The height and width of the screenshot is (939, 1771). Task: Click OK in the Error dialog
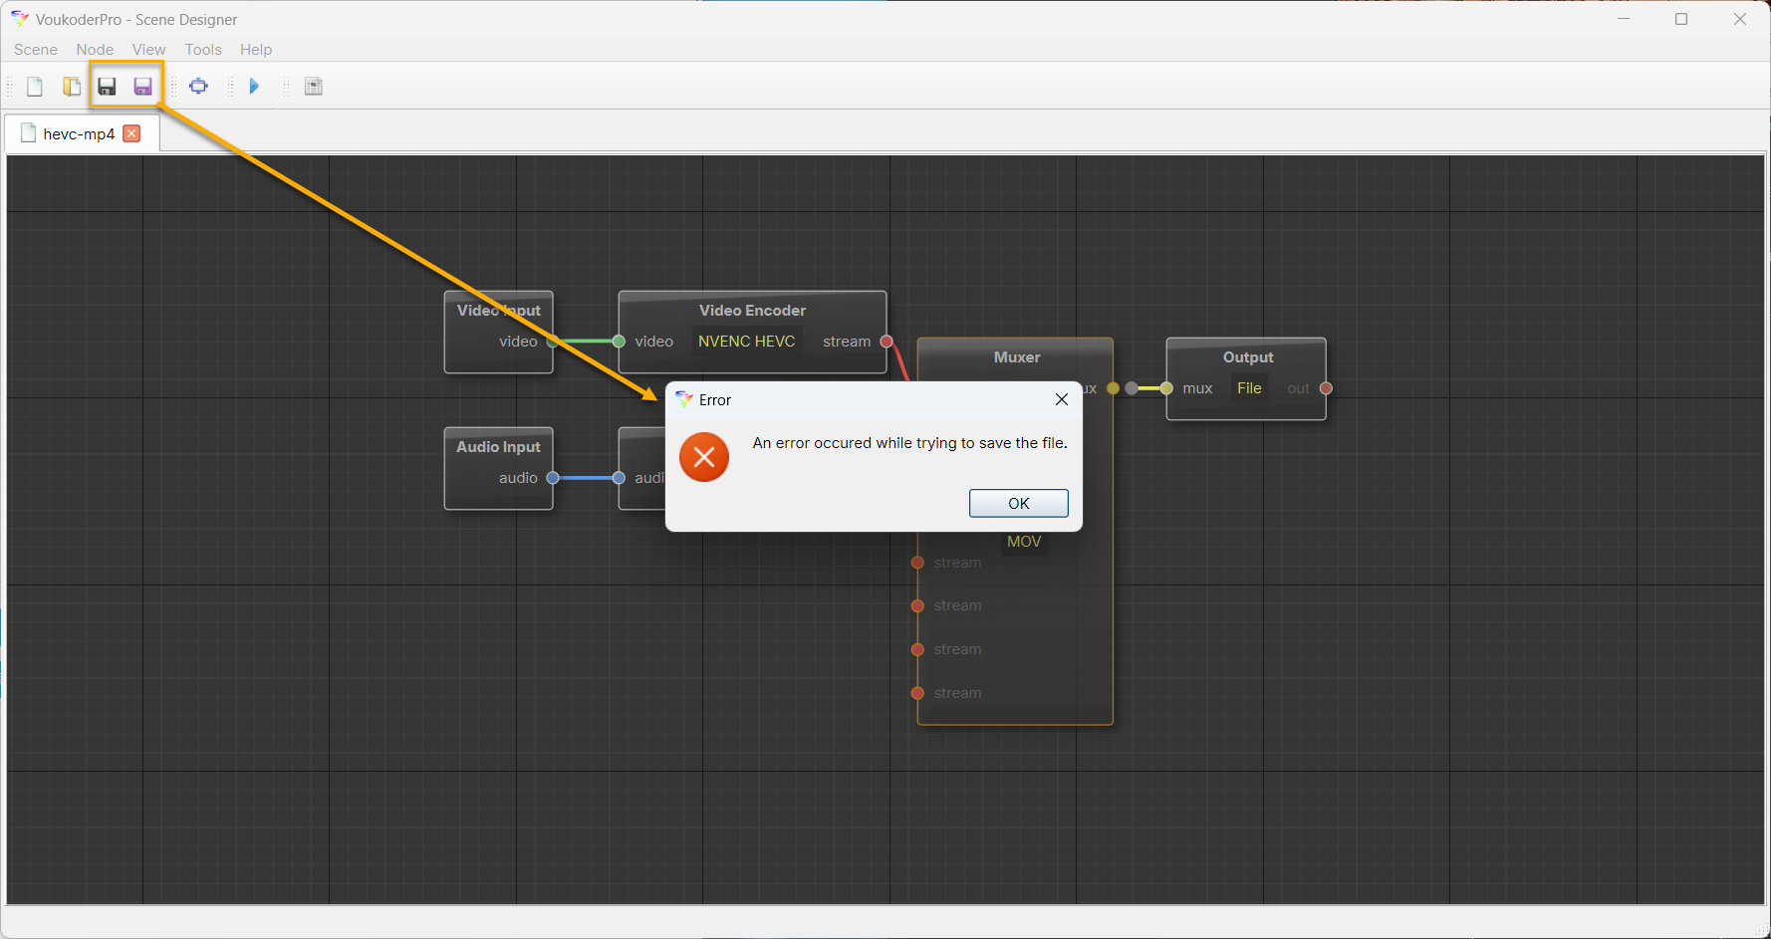click(x=1018, y=504)
